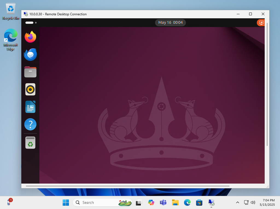Open Microsoft Store from the taskbar

[x=199, y=202]
